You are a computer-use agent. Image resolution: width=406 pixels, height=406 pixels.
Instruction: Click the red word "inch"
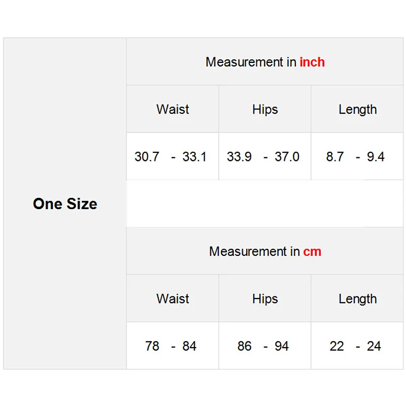click(312, 62)
